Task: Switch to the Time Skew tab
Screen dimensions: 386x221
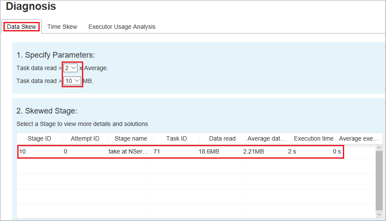Action: pos(62,27)
